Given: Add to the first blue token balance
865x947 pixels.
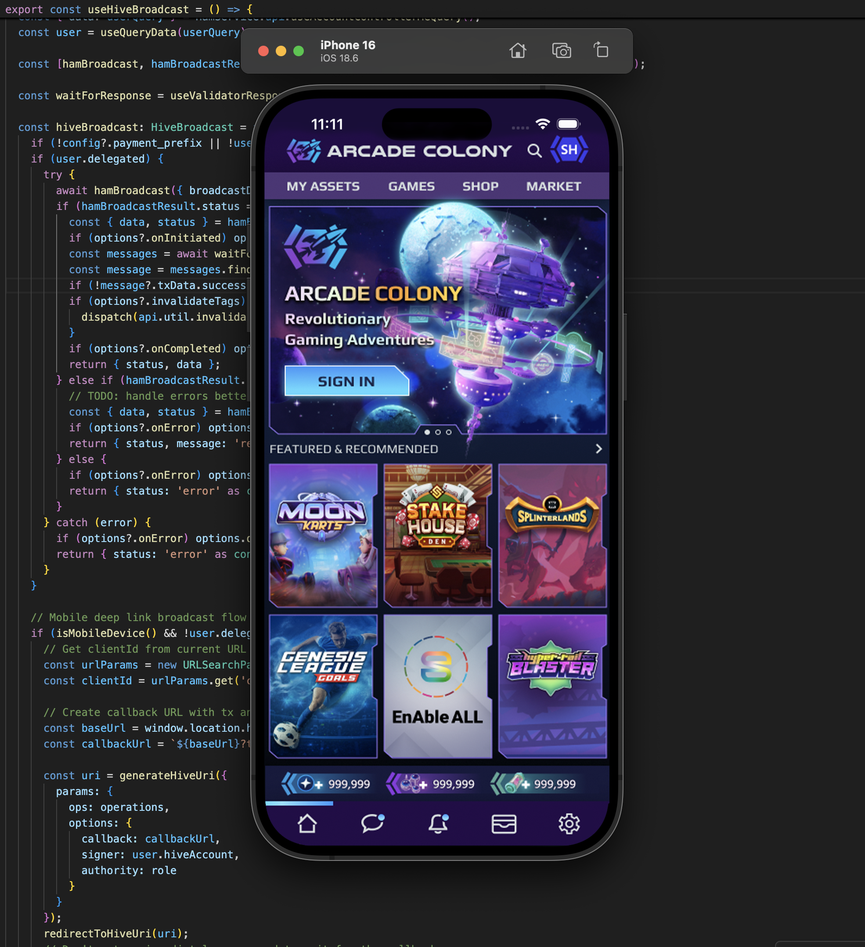Looking at the screenshot, I should (x=318, y=784).
